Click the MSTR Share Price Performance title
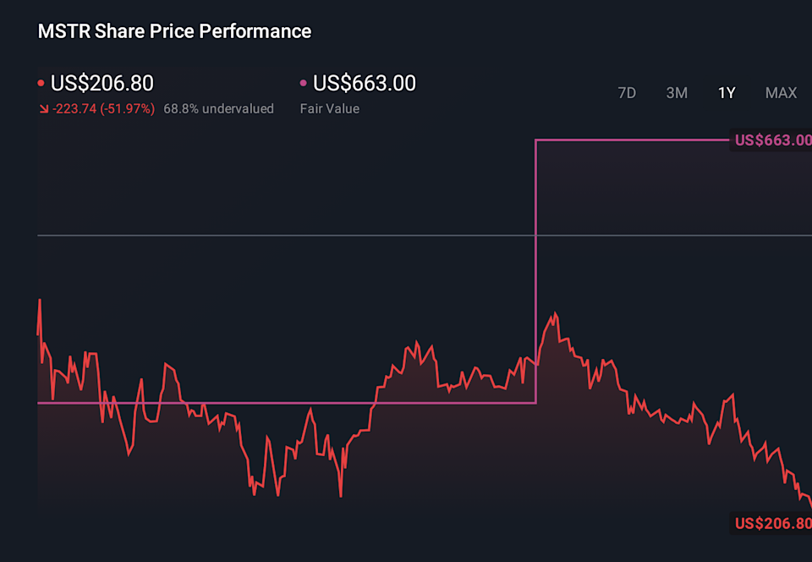Viewport: 812px width, 562px height. [174, 32]
